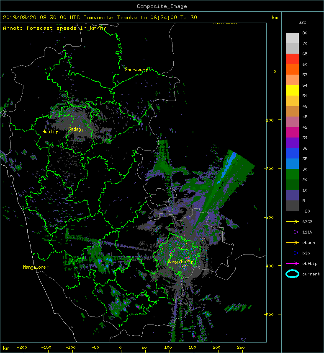The width and height of the screenshot is (324, 353).
Task: Select the magenta swatch in the dBZ bar
Action: (x=292, y=132)
